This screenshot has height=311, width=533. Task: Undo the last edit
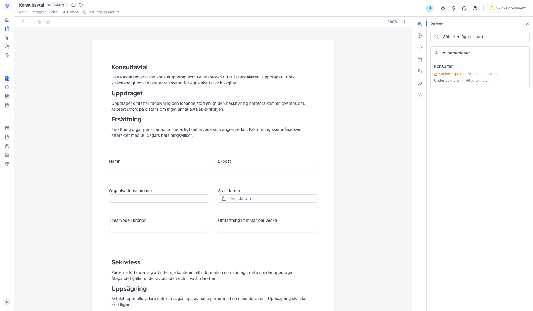click(x=39, y=22)
